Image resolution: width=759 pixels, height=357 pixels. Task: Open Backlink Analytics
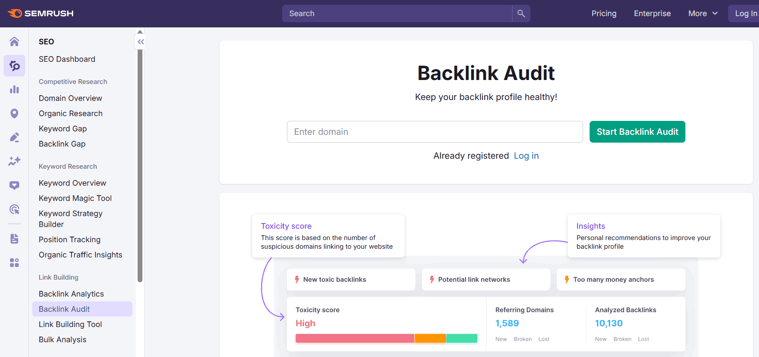click(71, 294)
